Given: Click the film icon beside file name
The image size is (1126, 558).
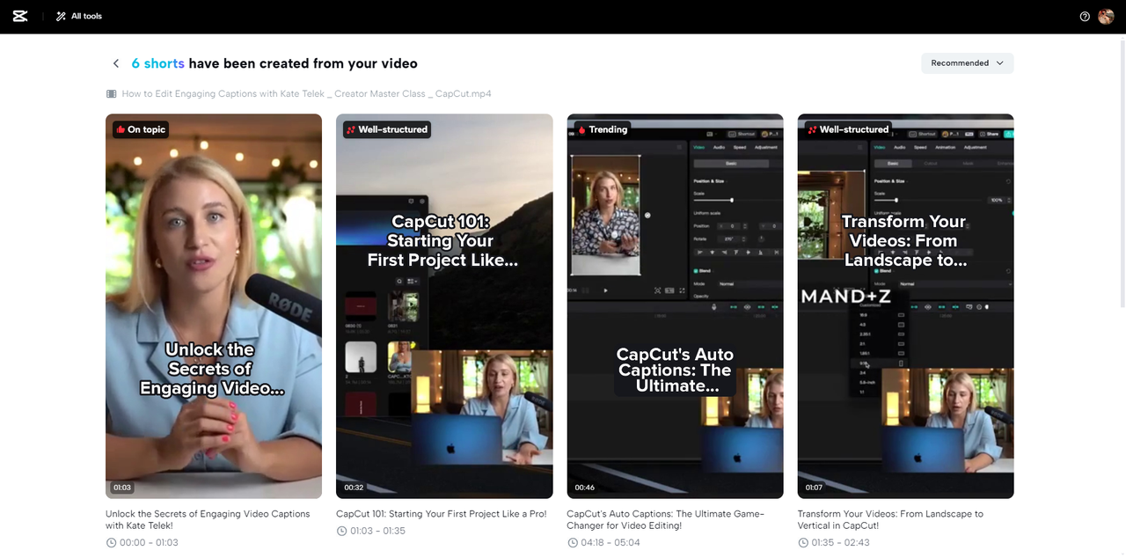Looking at the screenshot, I should pyautogui.click(x=112, y=93).
